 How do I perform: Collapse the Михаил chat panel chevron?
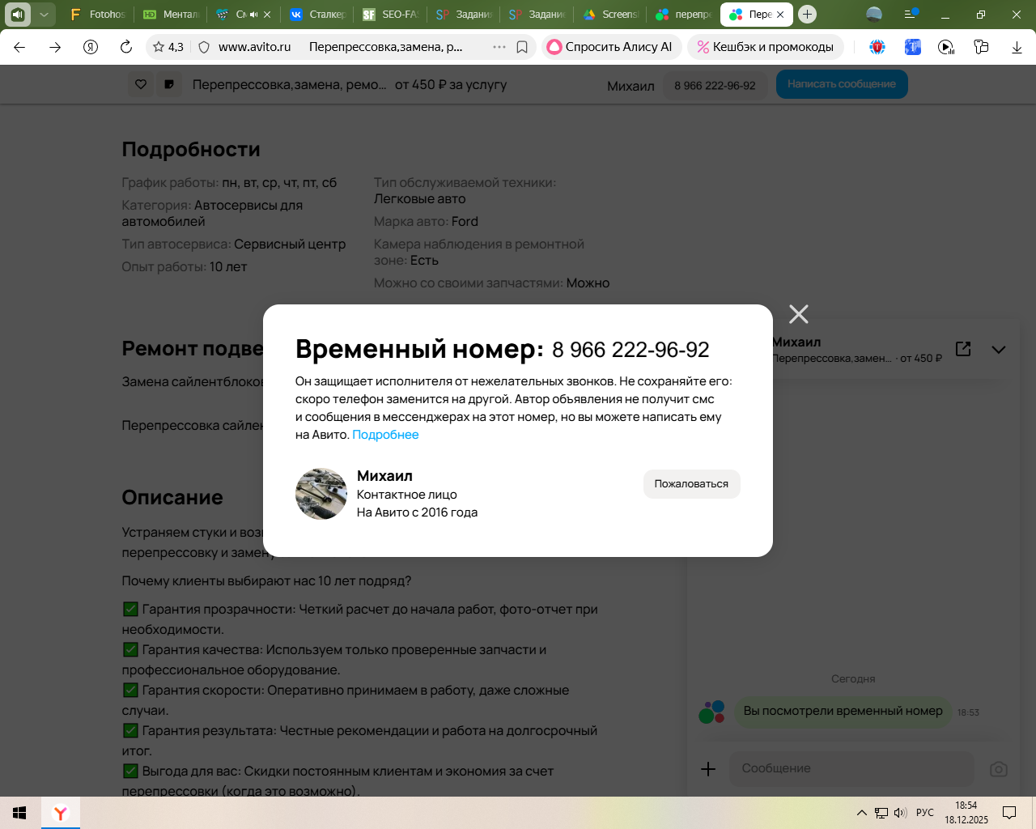(999, 350)
